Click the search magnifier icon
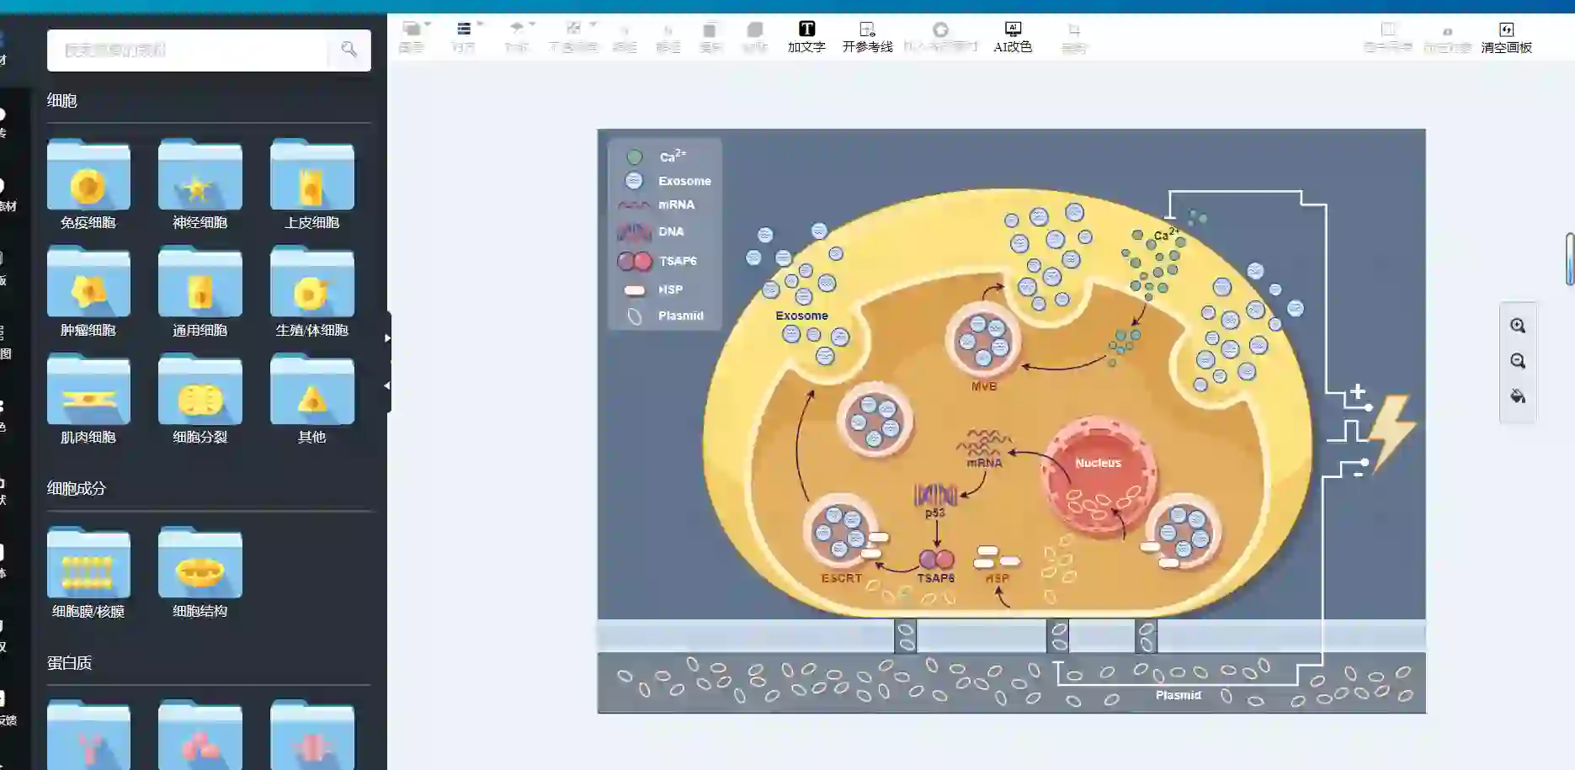This screenshot has height=770, width=1575. [x=349, y=50]
